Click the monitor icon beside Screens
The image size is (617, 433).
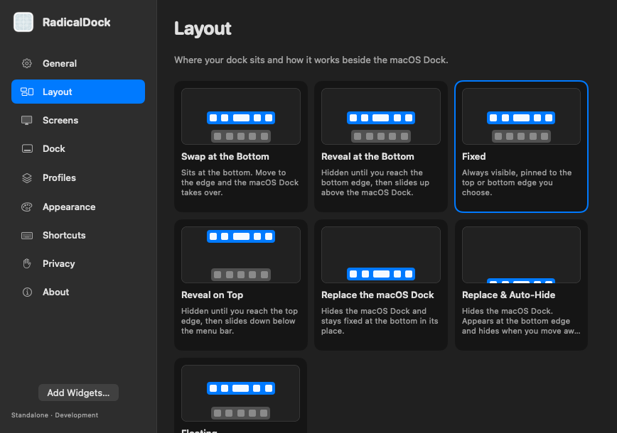pos(27,120)
